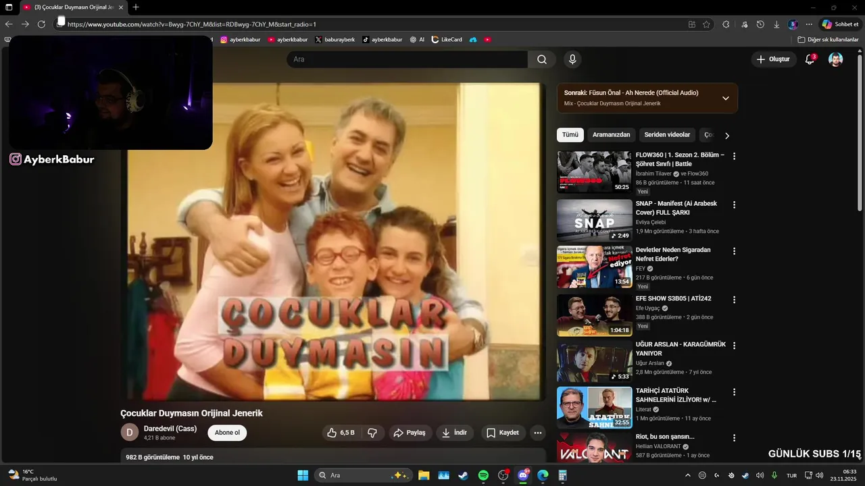Open the Daredevil channel avatar
This screenshot has height=486, width=865.
click(130, 432)
